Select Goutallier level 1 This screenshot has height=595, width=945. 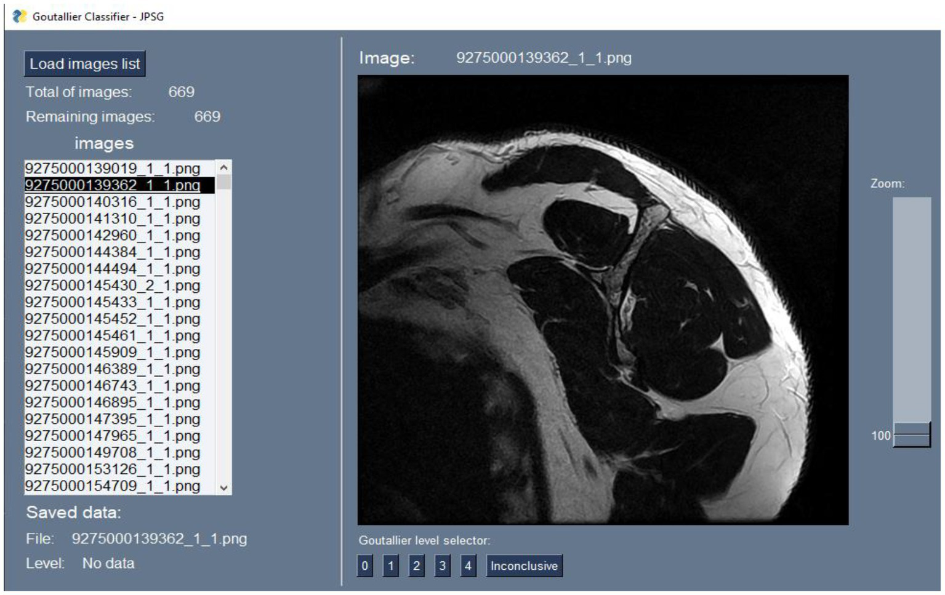pos(390,566)
